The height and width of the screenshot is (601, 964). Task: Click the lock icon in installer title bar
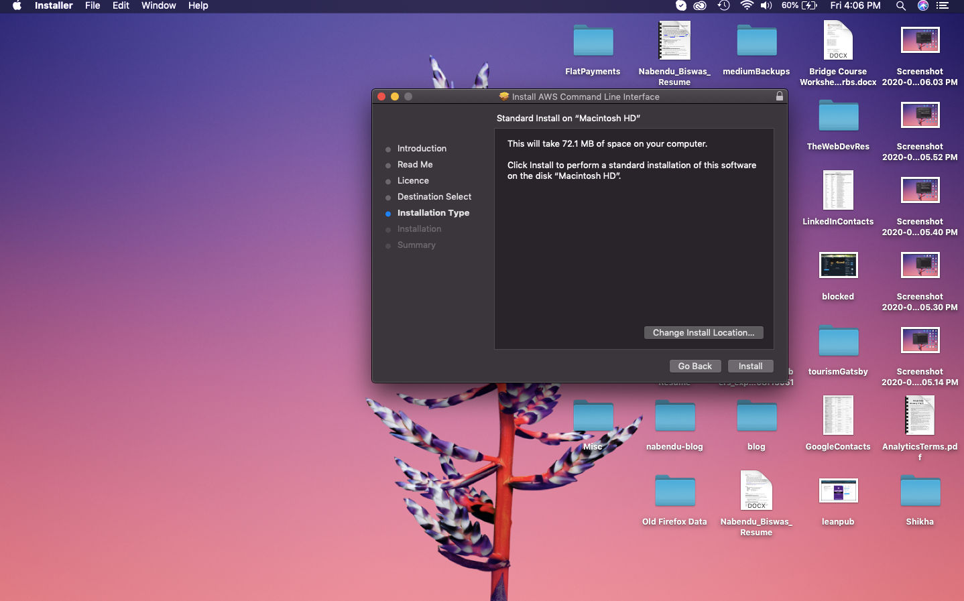pyautogui.click(x=779, y=96)
